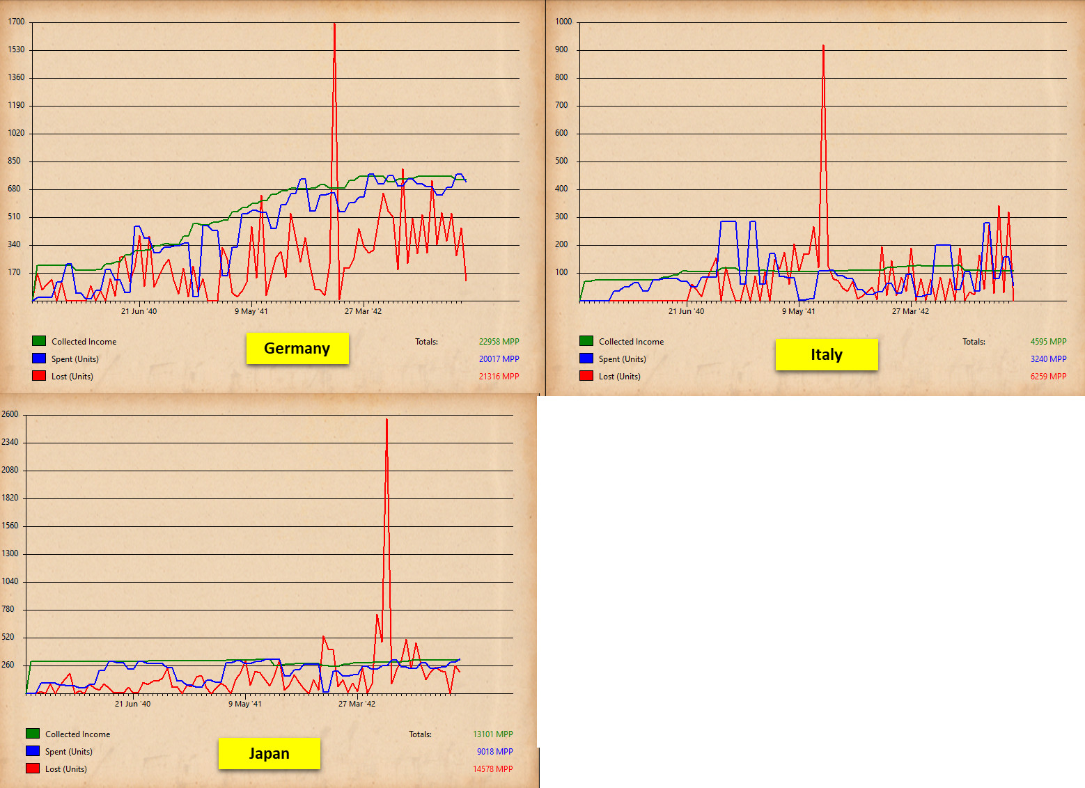1085x788 pixels.
Task: Pick the green Collected Income swatch in Japan chart
Action: click(33, 734)
